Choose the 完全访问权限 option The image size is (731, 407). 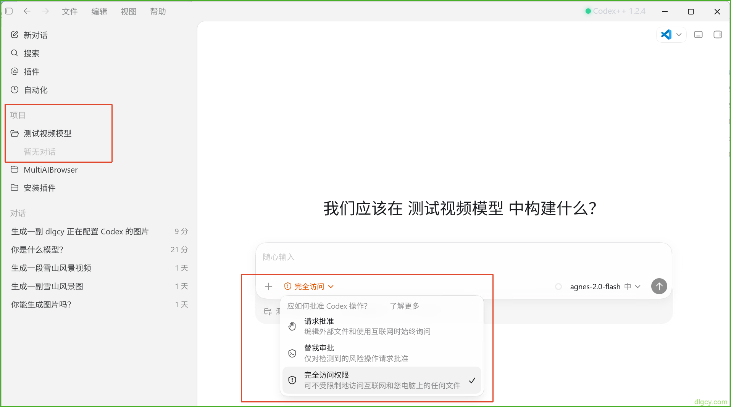[382, 380]
